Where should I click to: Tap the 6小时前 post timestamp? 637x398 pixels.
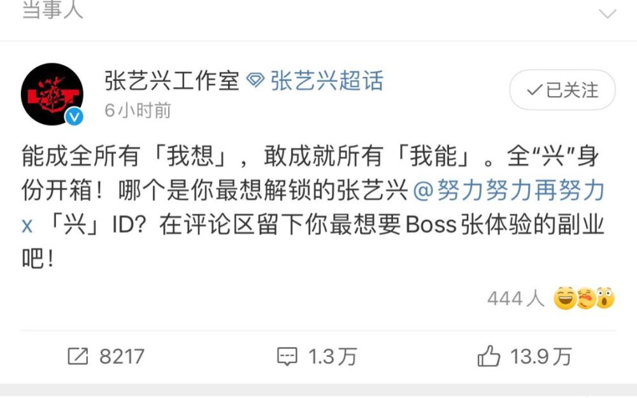[x=138, y=110]
